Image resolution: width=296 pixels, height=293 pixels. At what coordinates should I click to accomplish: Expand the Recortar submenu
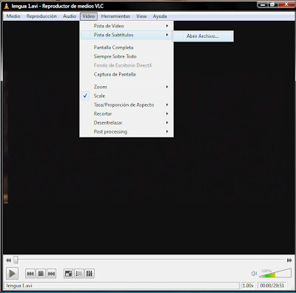click(x=127, y=113)
